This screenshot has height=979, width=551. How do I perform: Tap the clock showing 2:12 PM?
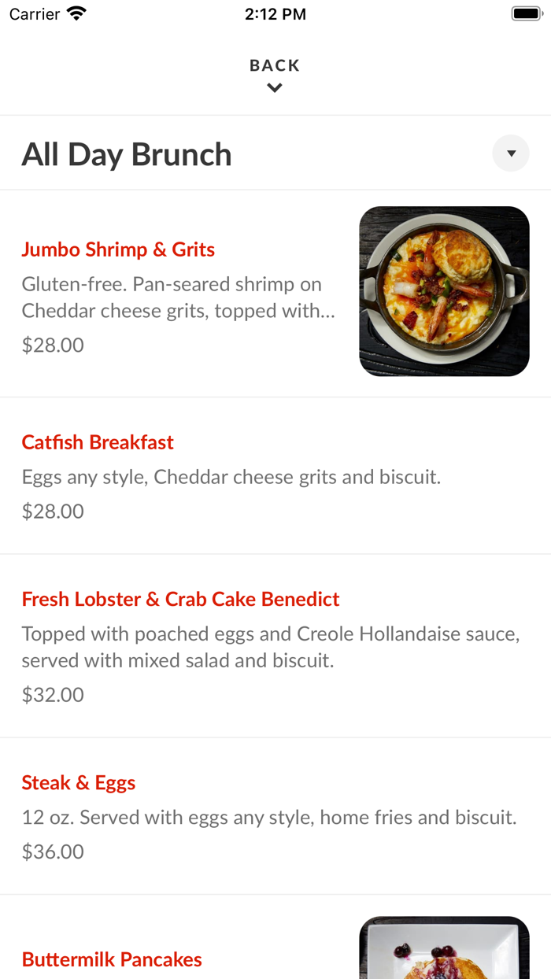point(275,13)
